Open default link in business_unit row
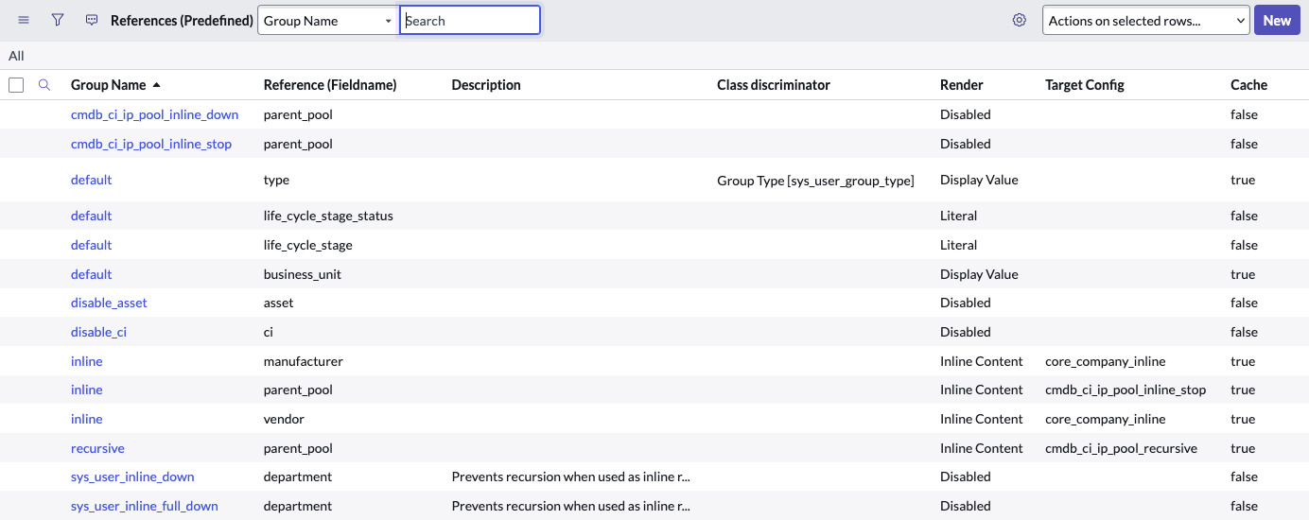The height and width of the screenshot is (520, 1309). 91,274
